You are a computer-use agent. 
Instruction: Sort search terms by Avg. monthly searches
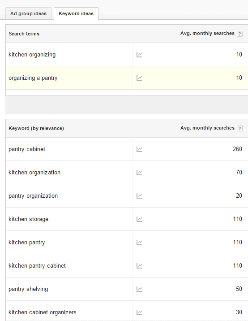pos(207,33)
